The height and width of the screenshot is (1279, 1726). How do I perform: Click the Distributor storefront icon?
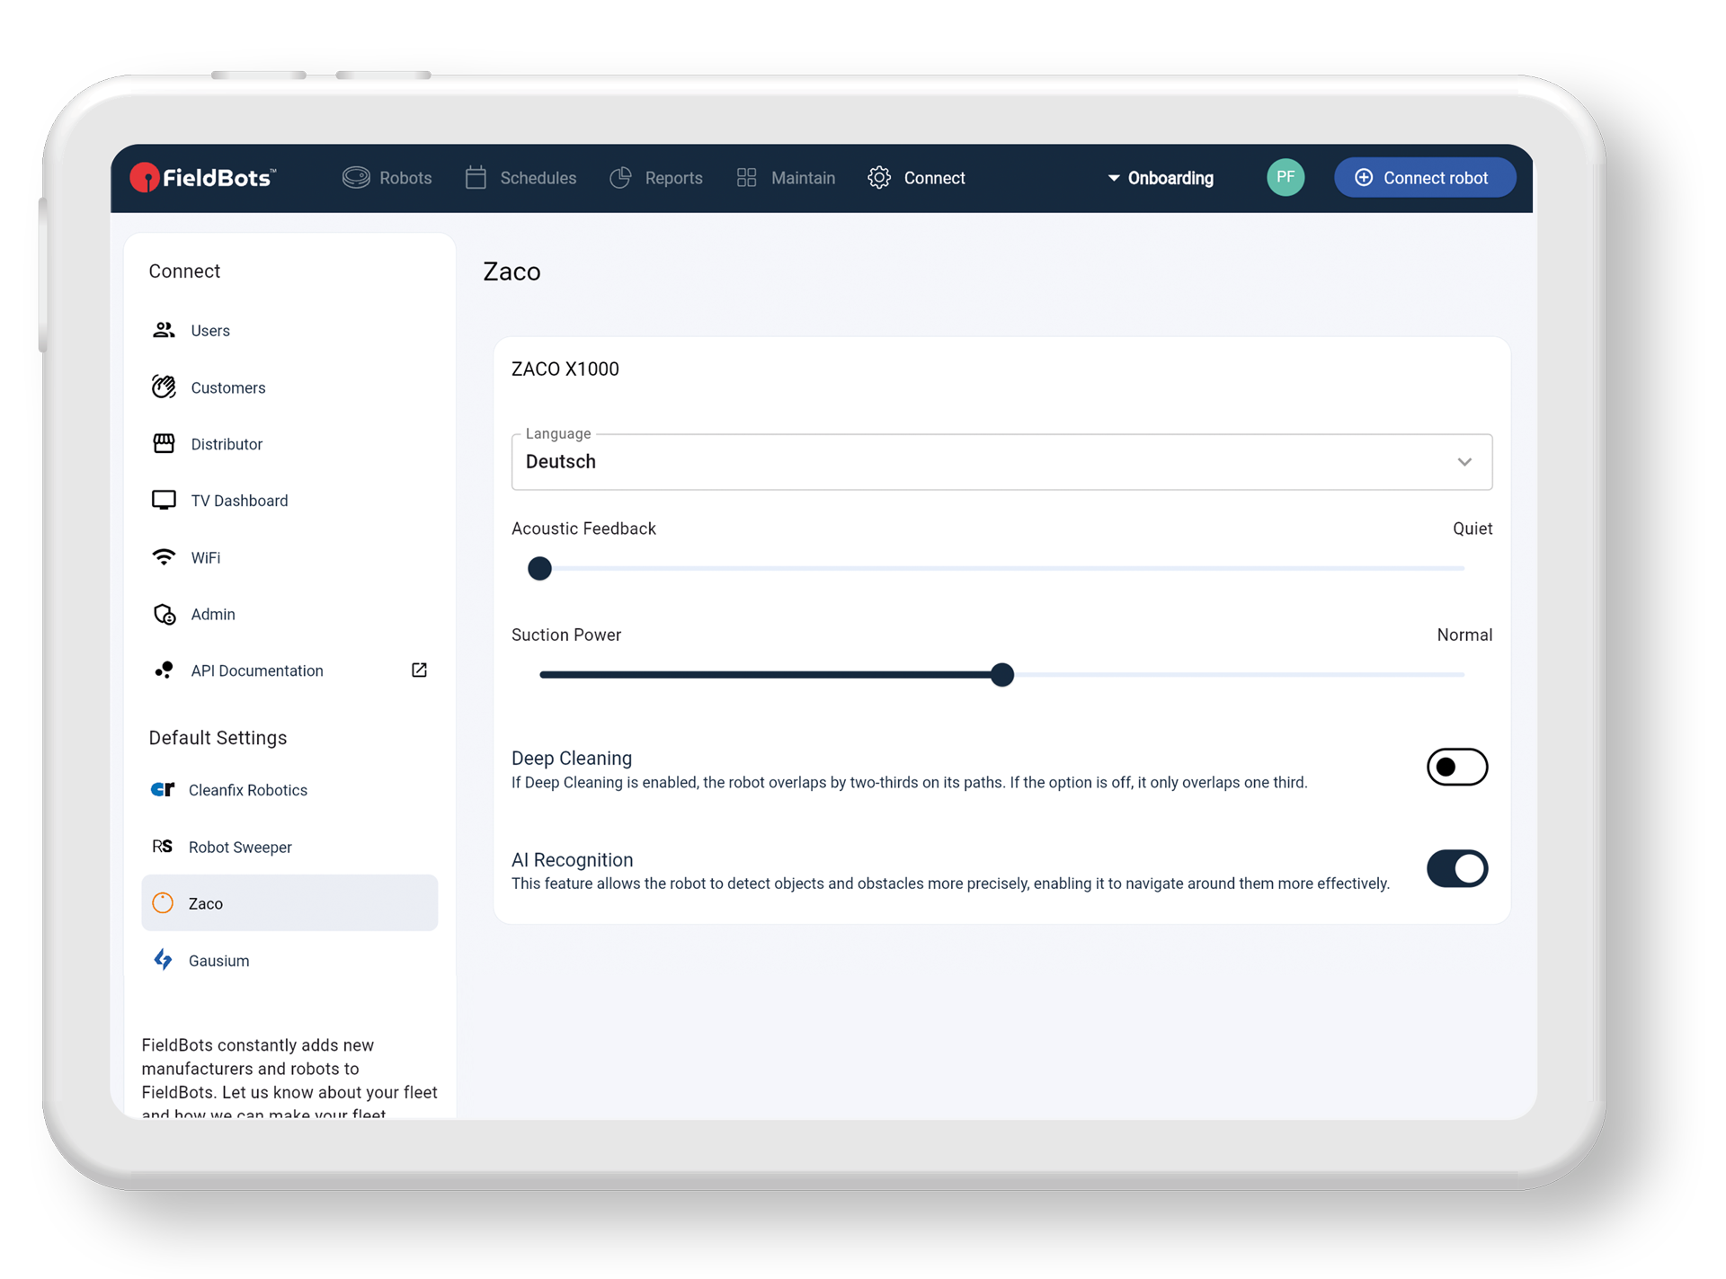click(x=164, y=444)
